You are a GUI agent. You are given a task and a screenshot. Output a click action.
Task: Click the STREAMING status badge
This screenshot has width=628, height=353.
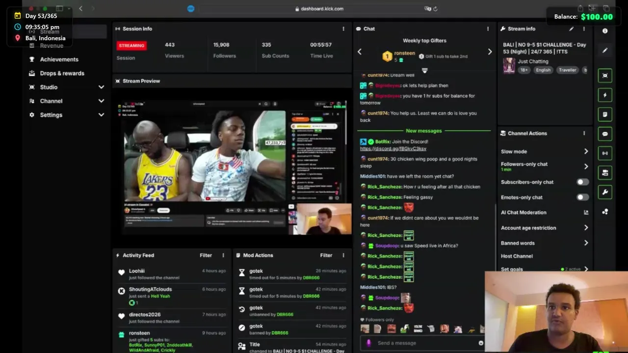click(131, 46)
